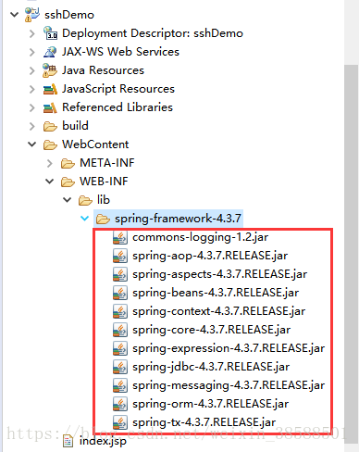Select 'spring-core-4.3.7.RELEASE.jar' file name
The height and width of the screenshot is (452, 359).
coord(212,330)
